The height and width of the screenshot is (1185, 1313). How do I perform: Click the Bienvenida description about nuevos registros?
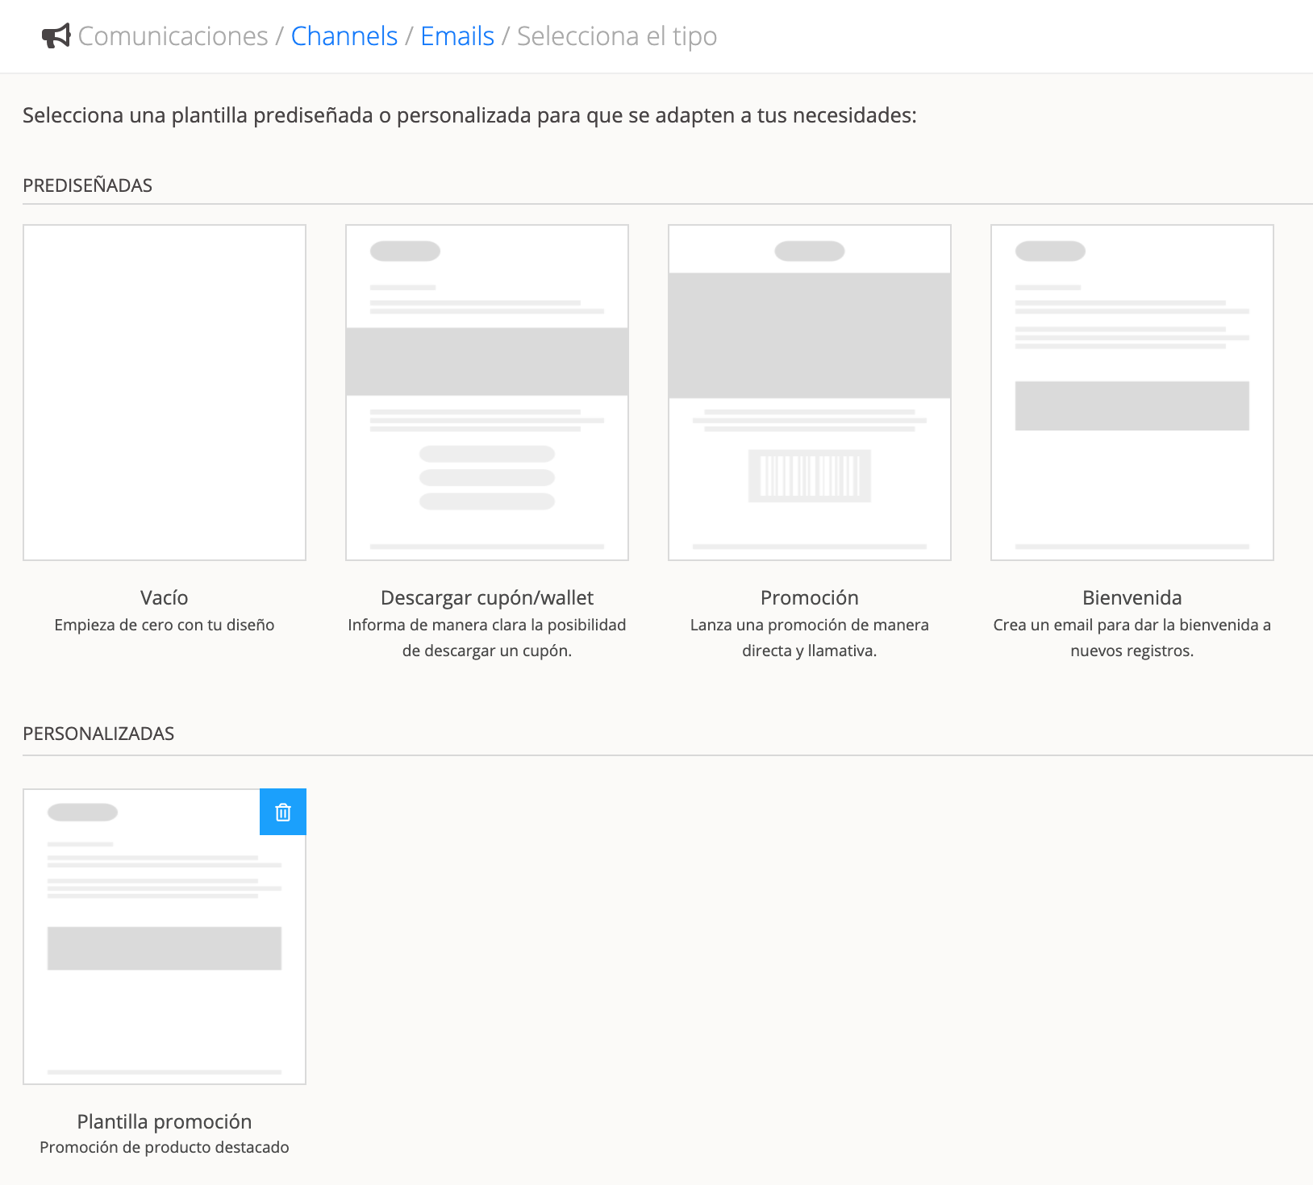pos(1132,638)
